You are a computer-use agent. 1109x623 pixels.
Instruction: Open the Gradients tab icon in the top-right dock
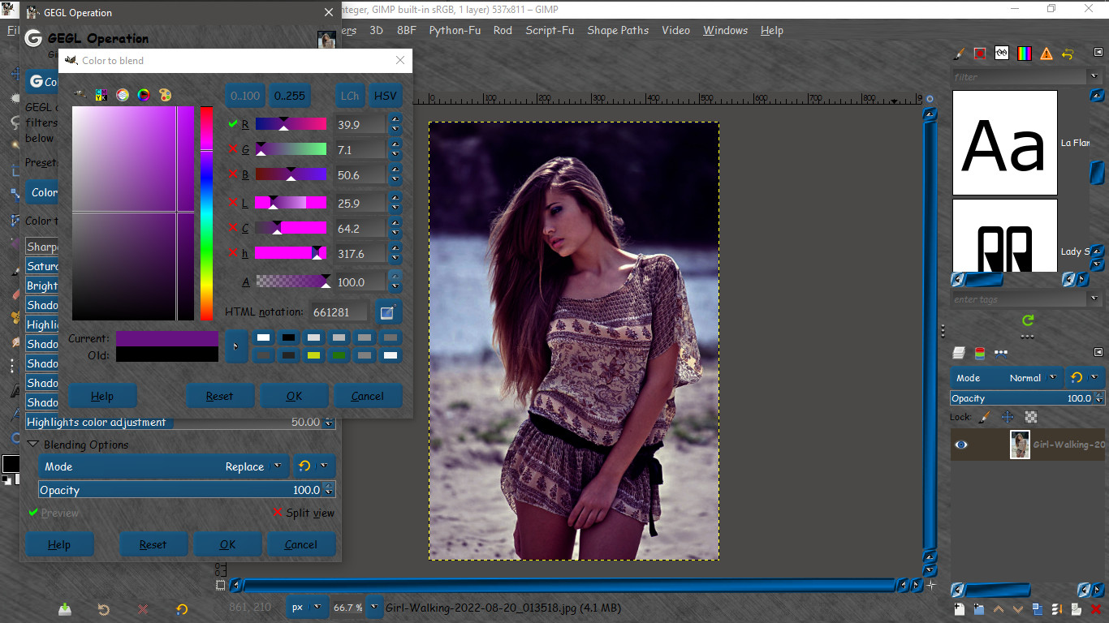(x=1025, y=54)
